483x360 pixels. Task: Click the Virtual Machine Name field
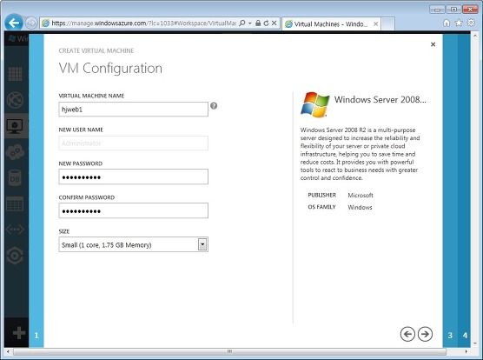click(x=134, y=110)
